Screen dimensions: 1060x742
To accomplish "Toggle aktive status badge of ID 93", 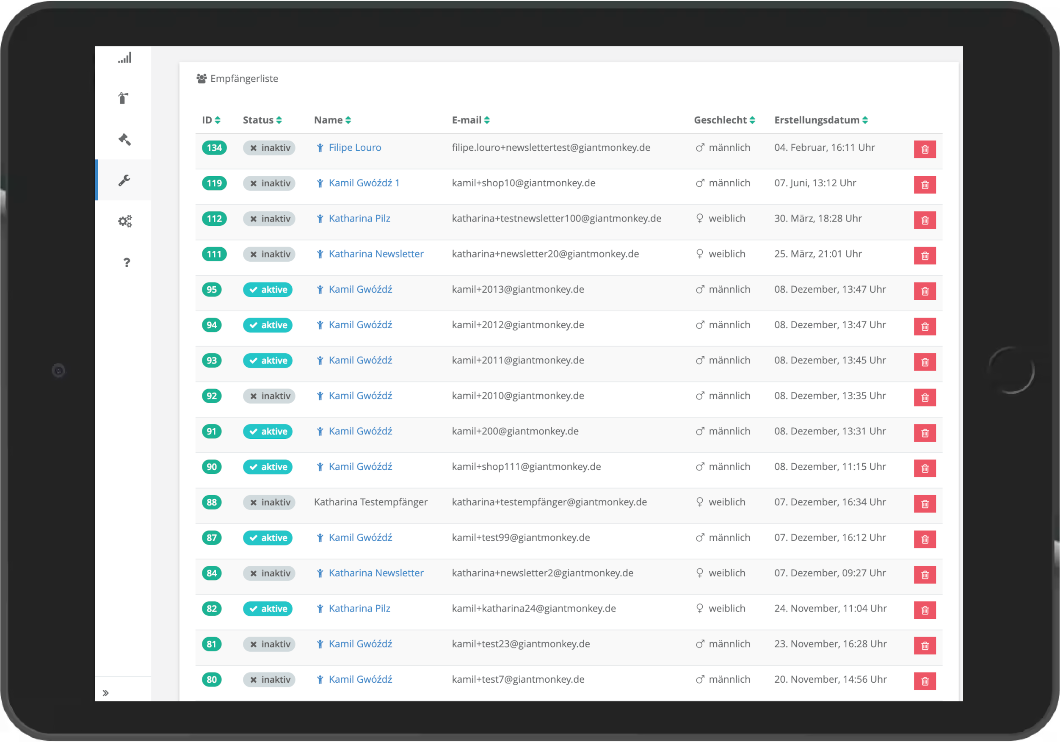I will click(x=268, y=361).
